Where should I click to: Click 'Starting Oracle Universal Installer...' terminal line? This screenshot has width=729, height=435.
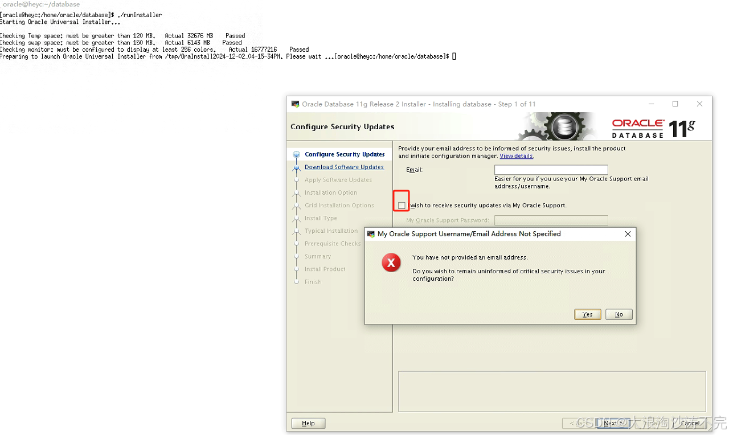[60, 22]
